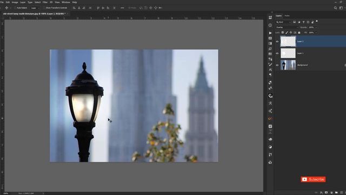
Task: Click the adjustments half-circle panel icon
Action: pos(270,147)
